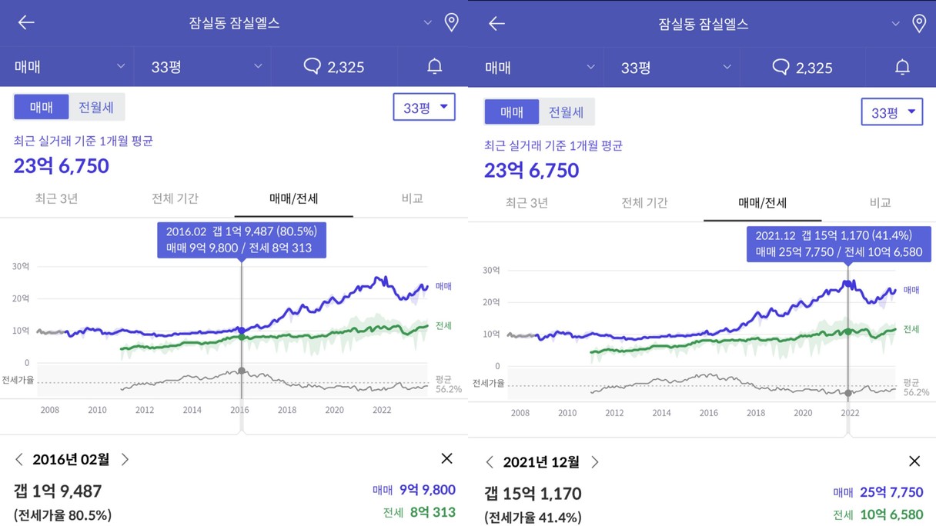Switch to 전월세 toggle in right panel
The width and height of the screenshot is (936, 526).
567,112
